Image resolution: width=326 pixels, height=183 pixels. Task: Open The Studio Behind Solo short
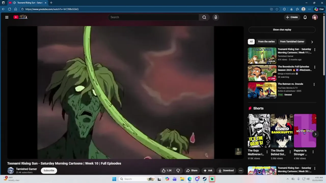[x=282, y=131]
